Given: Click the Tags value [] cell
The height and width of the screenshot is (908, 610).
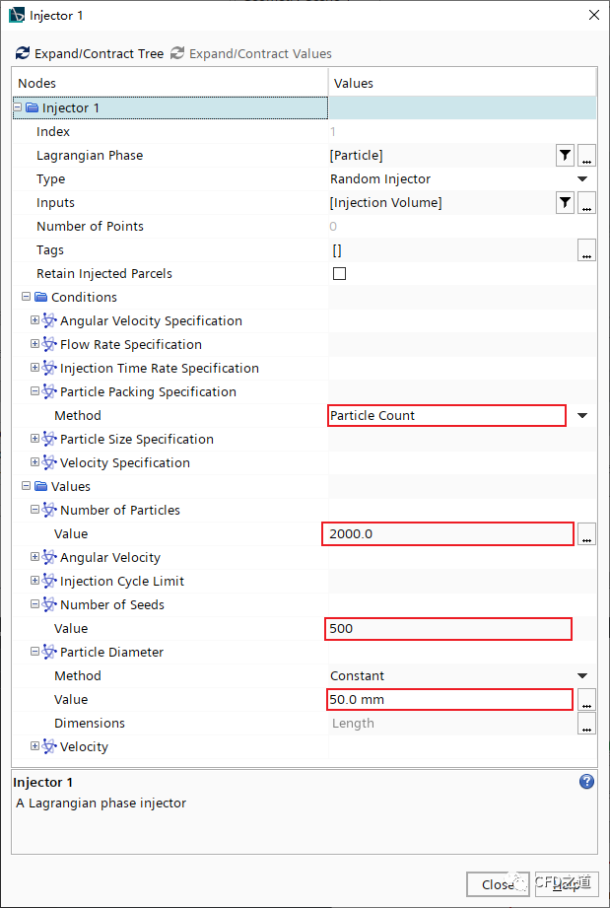Looking at the screenshot, I should click(x=452, y=250).
